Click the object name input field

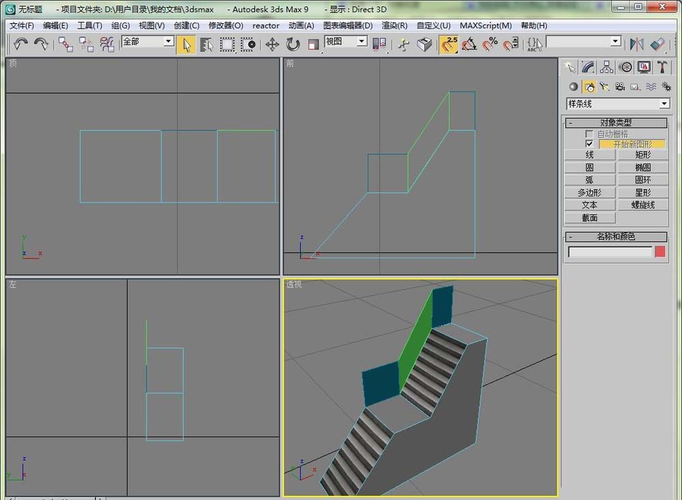coord(610,252)
